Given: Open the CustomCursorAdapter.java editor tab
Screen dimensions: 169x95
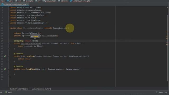Looking at the screenshot, I should [x=15, y=4].
